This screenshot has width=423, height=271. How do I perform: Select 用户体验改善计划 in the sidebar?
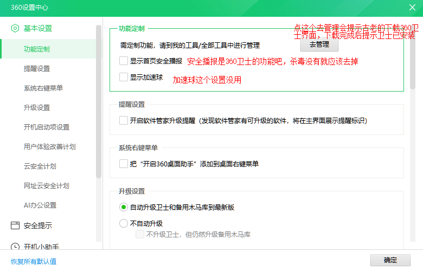click(50, 147)
